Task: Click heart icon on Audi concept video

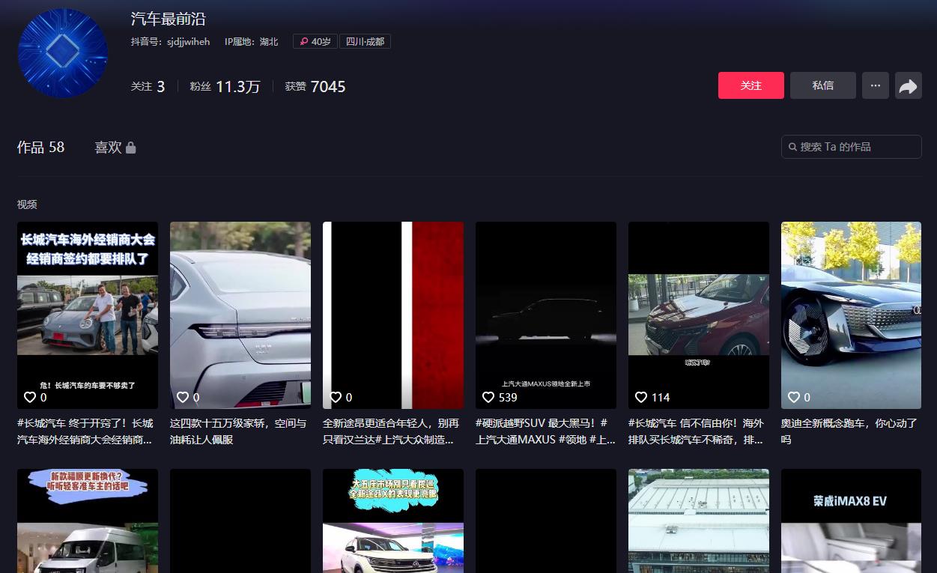Action: coord(794,397)
